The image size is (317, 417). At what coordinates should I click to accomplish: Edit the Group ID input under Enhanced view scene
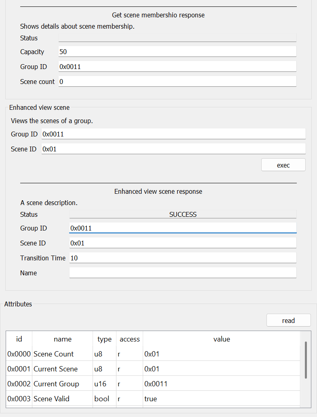click(173, 134)
